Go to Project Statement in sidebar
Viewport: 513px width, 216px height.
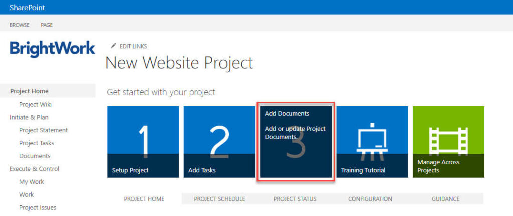pos(43,130)
